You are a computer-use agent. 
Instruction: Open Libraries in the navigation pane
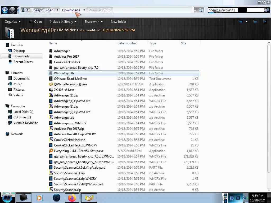(17, 73)
